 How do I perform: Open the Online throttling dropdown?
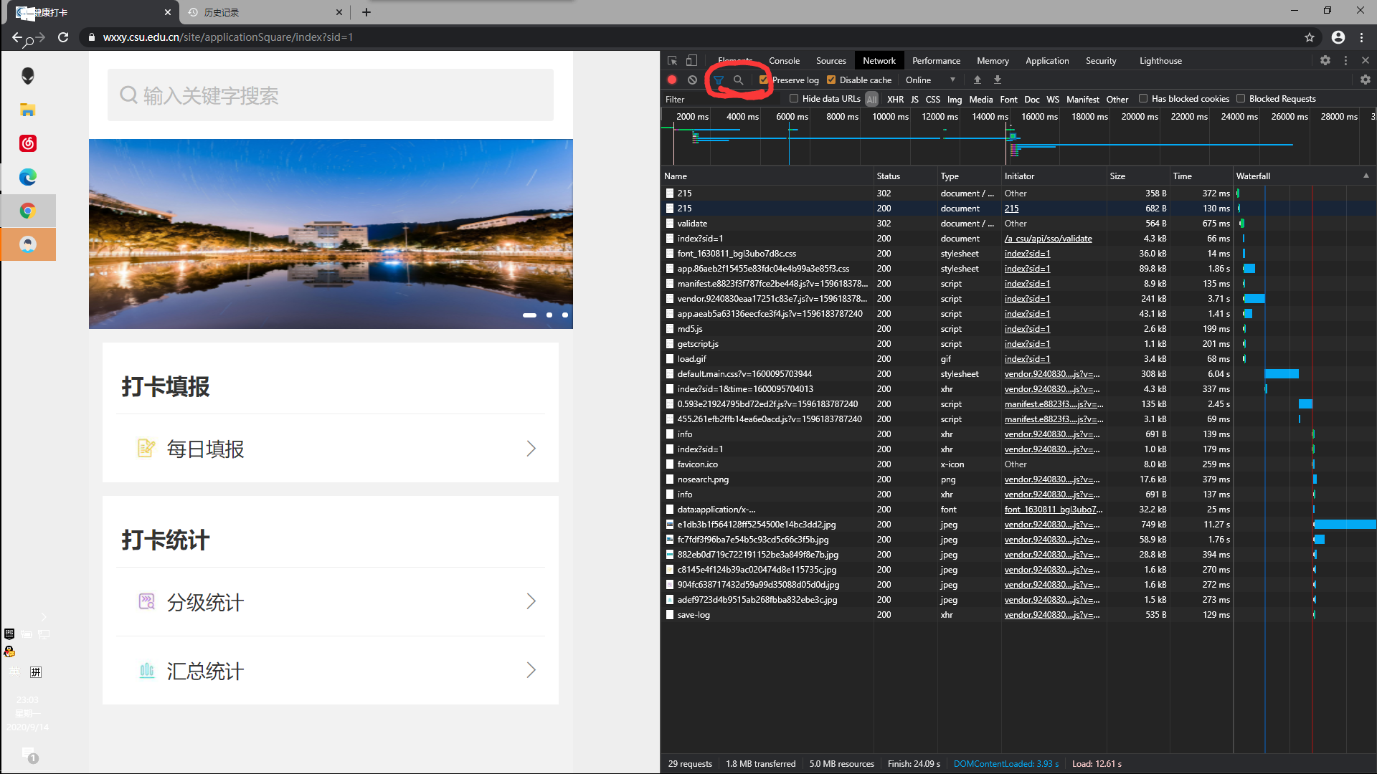[930, 80]
